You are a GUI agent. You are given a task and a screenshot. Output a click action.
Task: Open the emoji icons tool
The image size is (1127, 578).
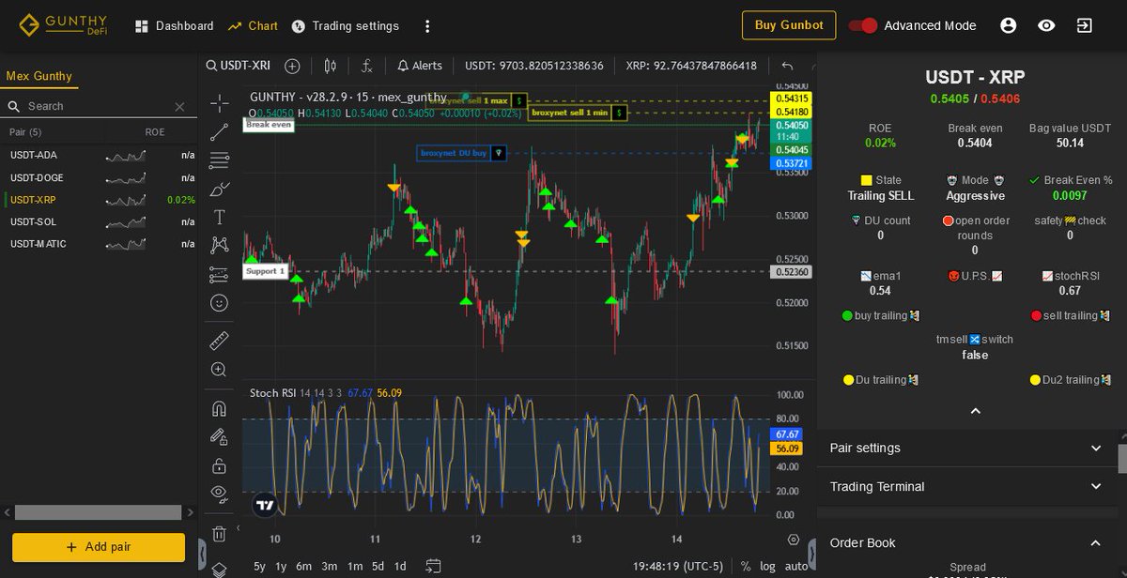tap(219, 303)
